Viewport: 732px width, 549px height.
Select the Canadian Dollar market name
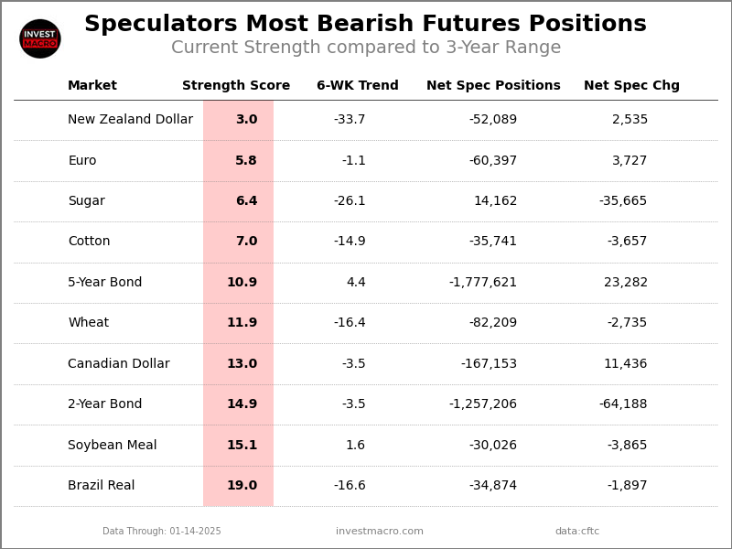(119, 364)
